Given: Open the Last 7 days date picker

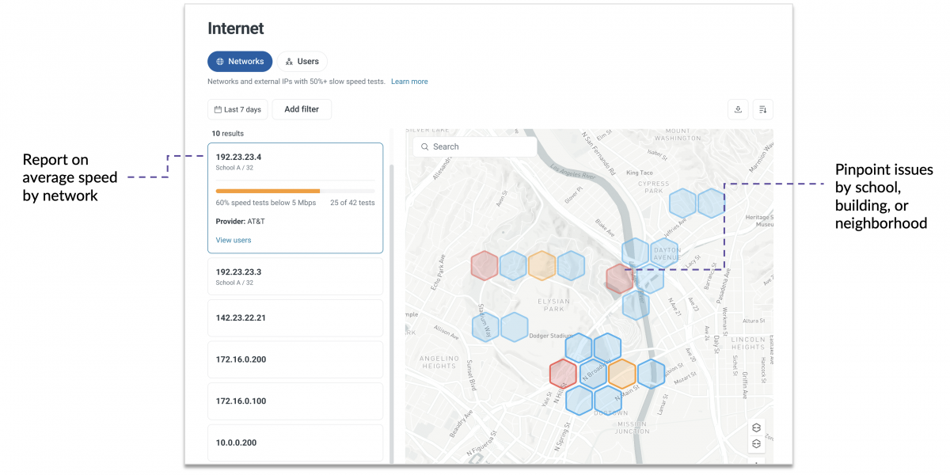Looking at the screenshot, I should click(x=237, y=109).
